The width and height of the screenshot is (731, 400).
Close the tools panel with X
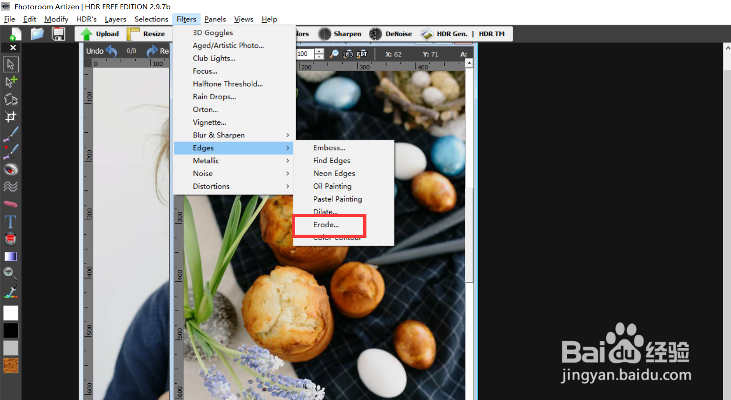13,47
